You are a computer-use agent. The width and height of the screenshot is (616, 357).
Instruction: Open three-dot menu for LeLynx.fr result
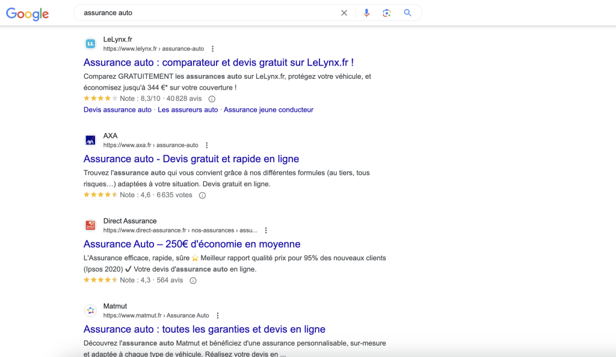tap(212, 49)
